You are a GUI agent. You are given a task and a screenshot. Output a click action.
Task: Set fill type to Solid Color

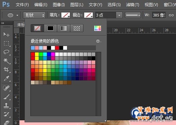(x=50, y=28)
